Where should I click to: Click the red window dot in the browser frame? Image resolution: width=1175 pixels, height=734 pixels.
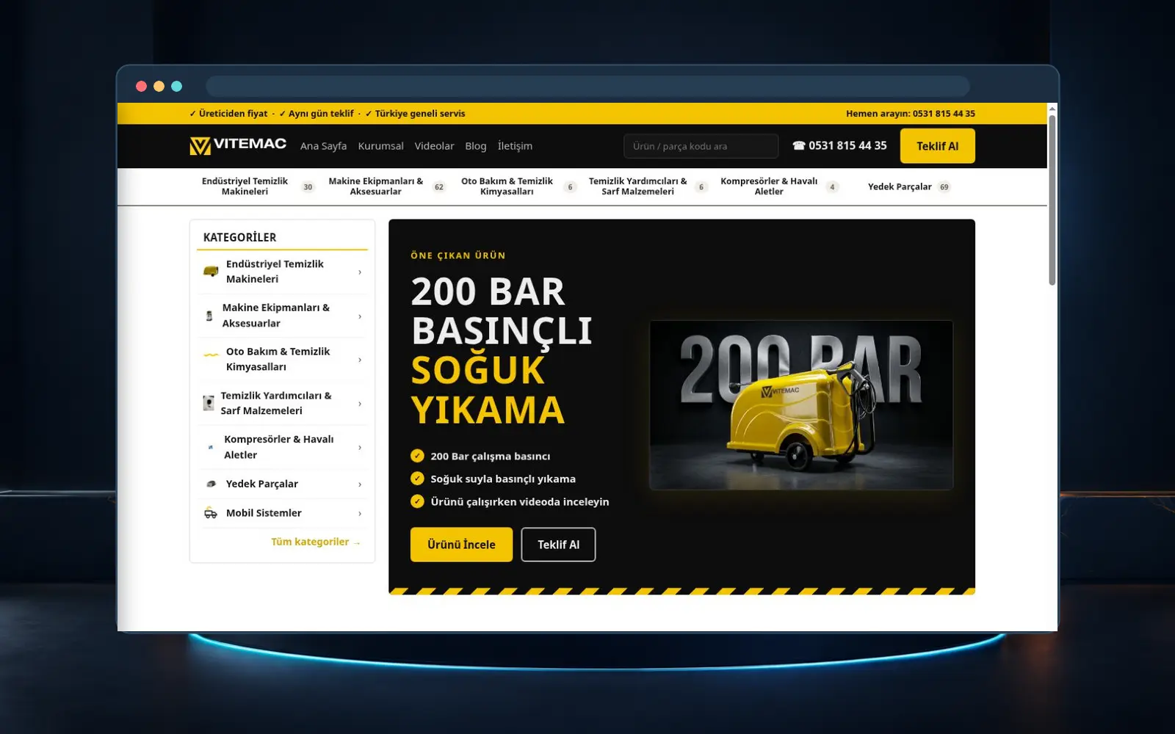point(141,87)
